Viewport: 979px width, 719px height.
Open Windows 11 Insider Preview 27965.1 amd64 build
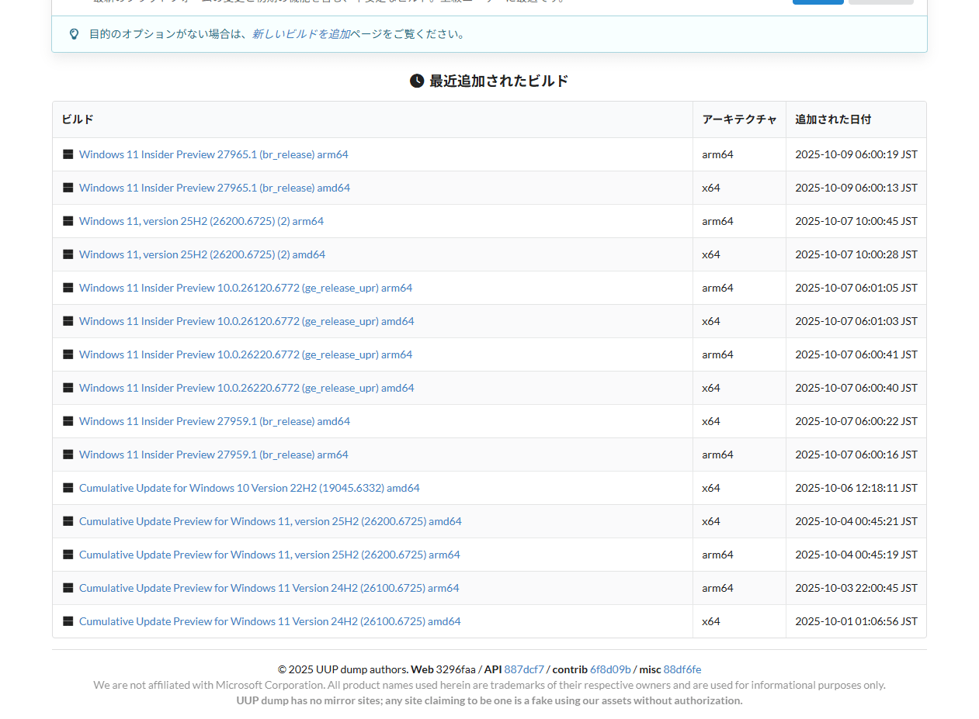tap(214, 188)
